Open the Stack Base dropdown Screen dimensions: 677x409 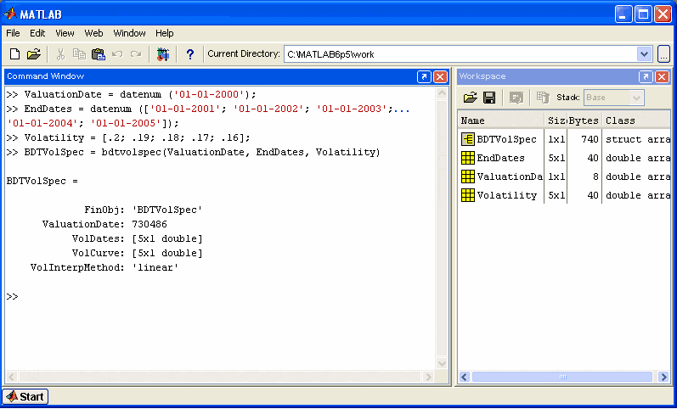point(636,98)
